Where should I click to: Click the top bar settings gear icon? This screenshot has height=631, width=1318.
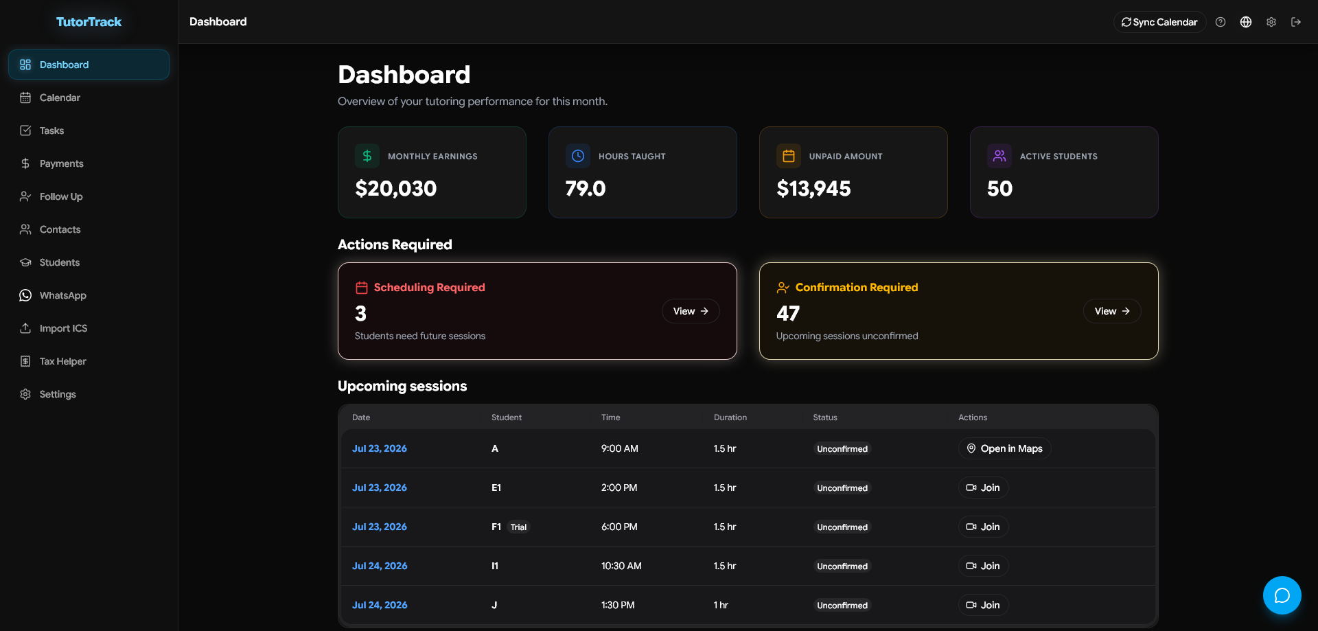coord(1271,22)
